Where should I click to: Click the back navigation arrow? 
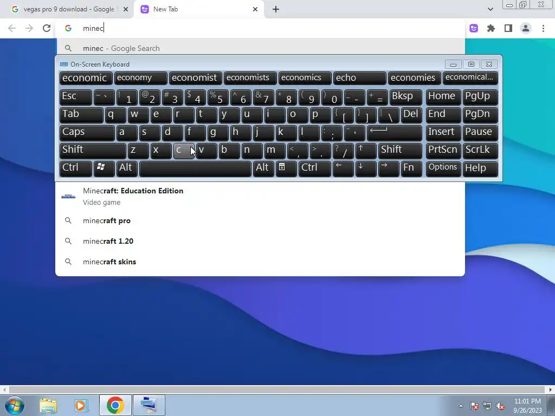click(x=12, y=28)
